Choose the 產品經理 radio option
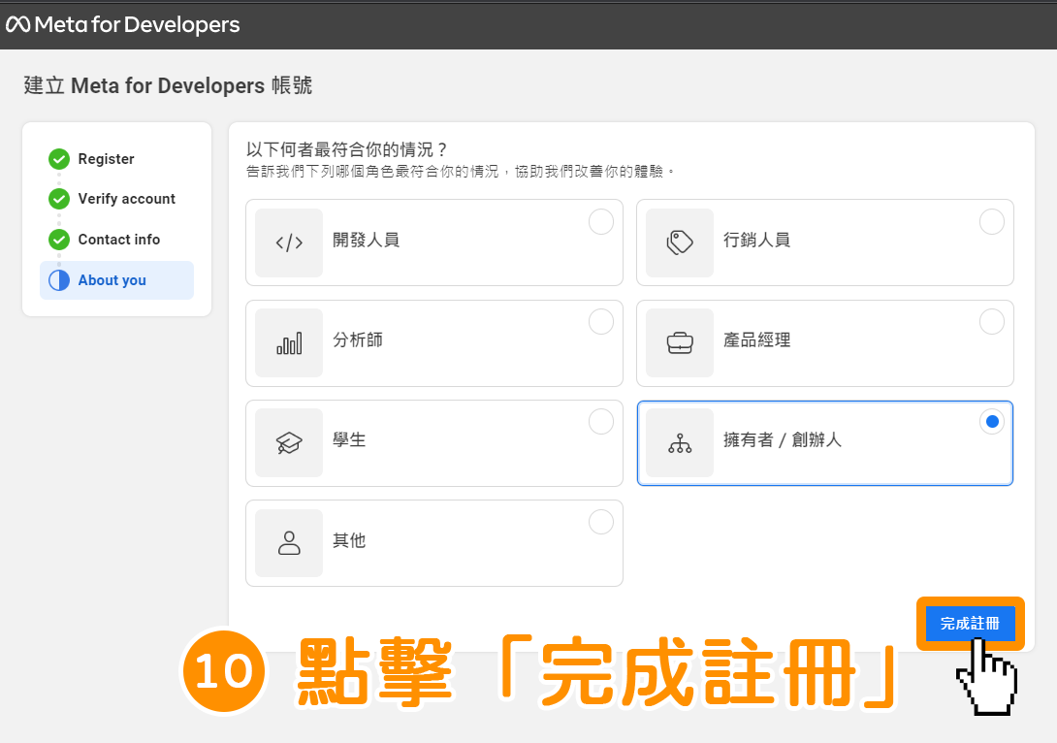1057x743 pixels. coord(992,322)
